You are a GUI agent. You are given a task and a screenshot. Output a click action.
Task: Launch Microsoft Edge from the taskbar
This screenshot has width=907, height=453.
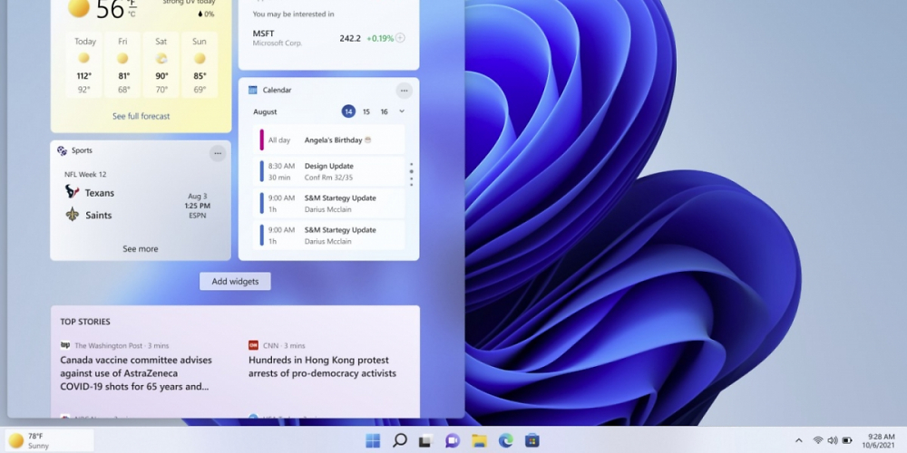point(505,441)
